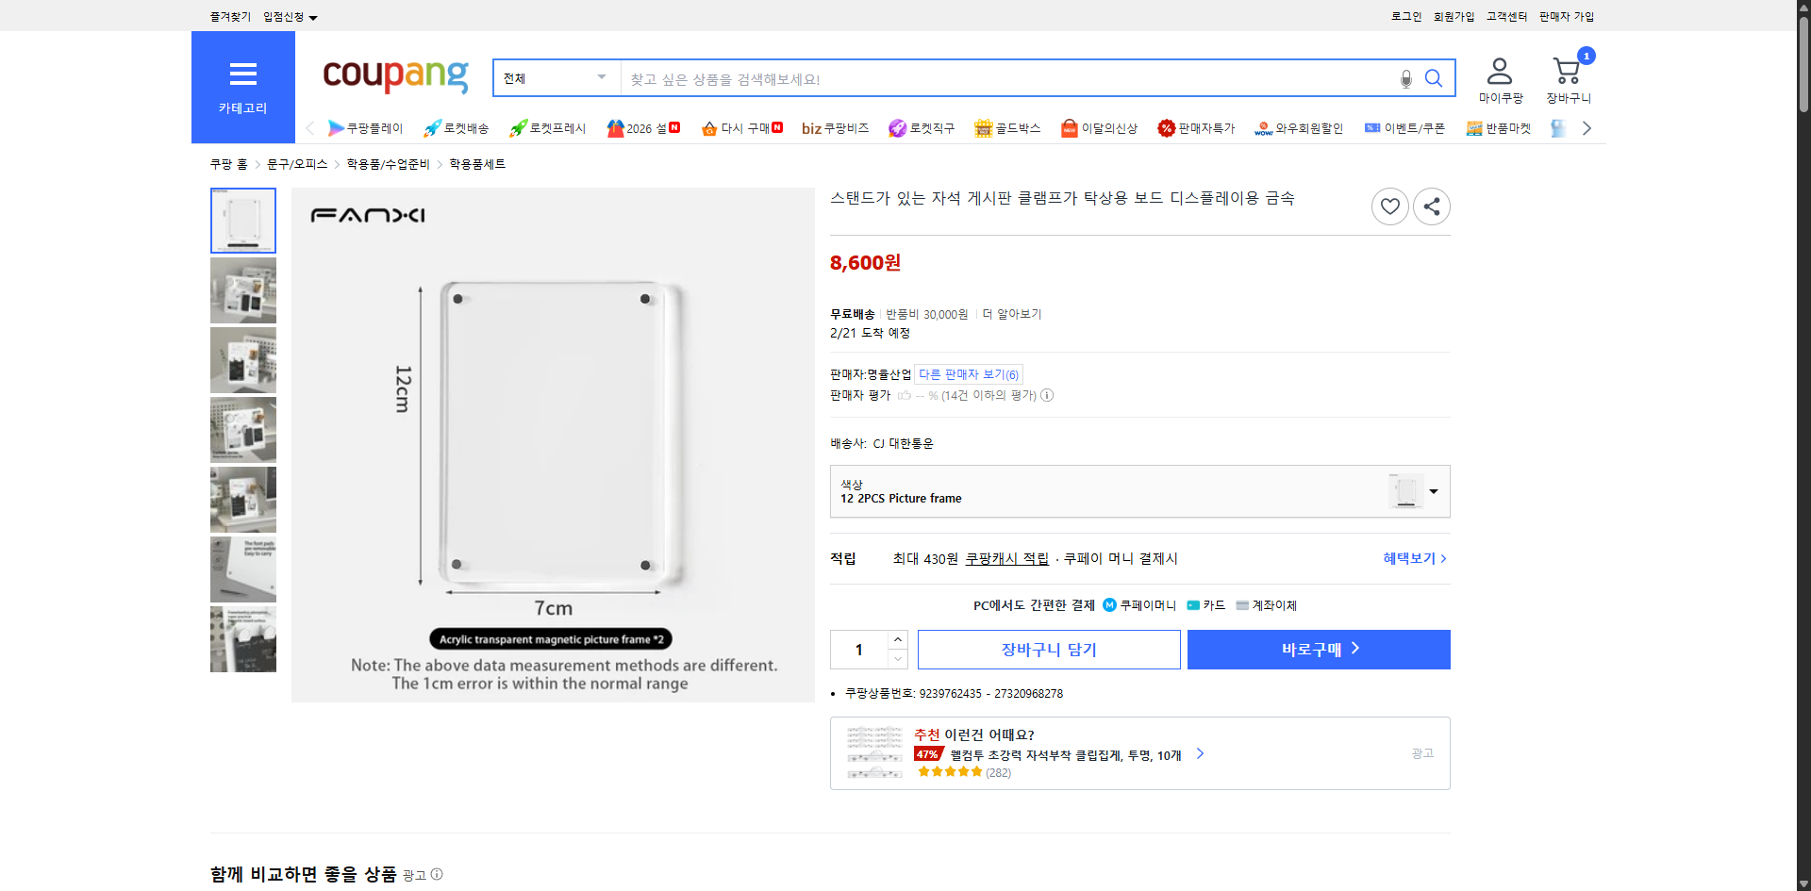This screenshot has width=1811, height=891.
Task: Expand the 입점신청 dropdown arrow
Action: (314, 17)
